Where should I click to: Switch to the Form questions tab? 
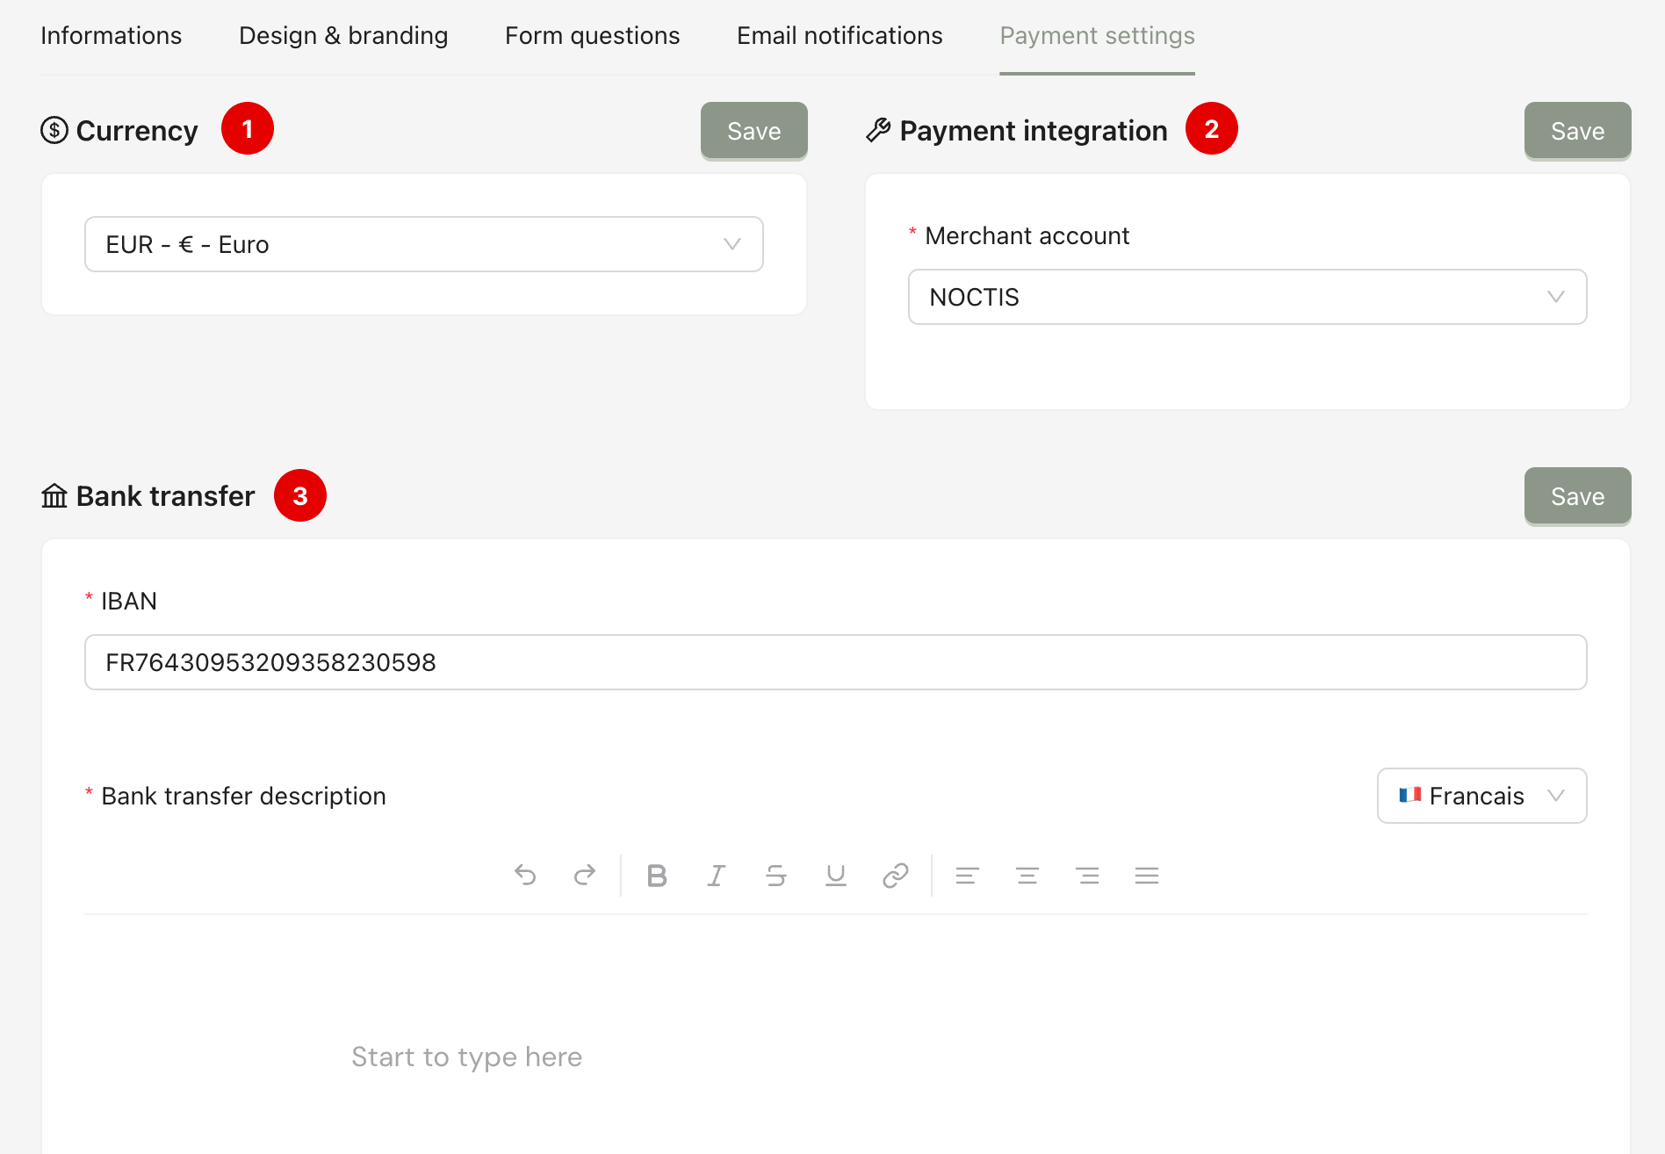[x=592, y=36]
